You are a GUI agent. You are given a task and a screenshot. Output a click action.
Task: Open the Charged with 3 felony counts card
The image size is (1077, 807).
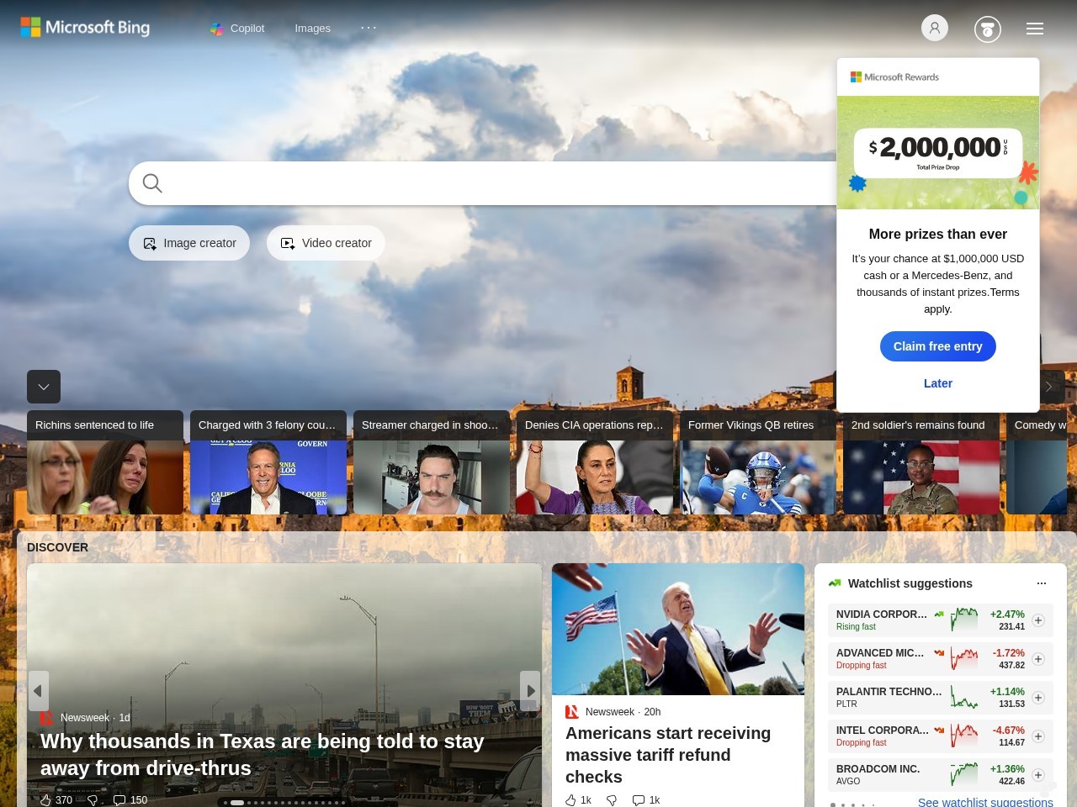tap(268, 462)
